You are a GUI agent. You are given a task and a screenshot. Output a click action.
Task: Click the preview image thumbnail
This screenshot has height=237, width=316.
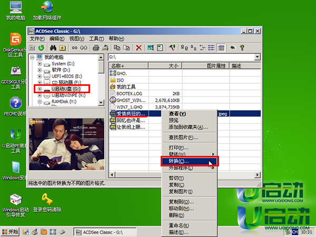66,144
